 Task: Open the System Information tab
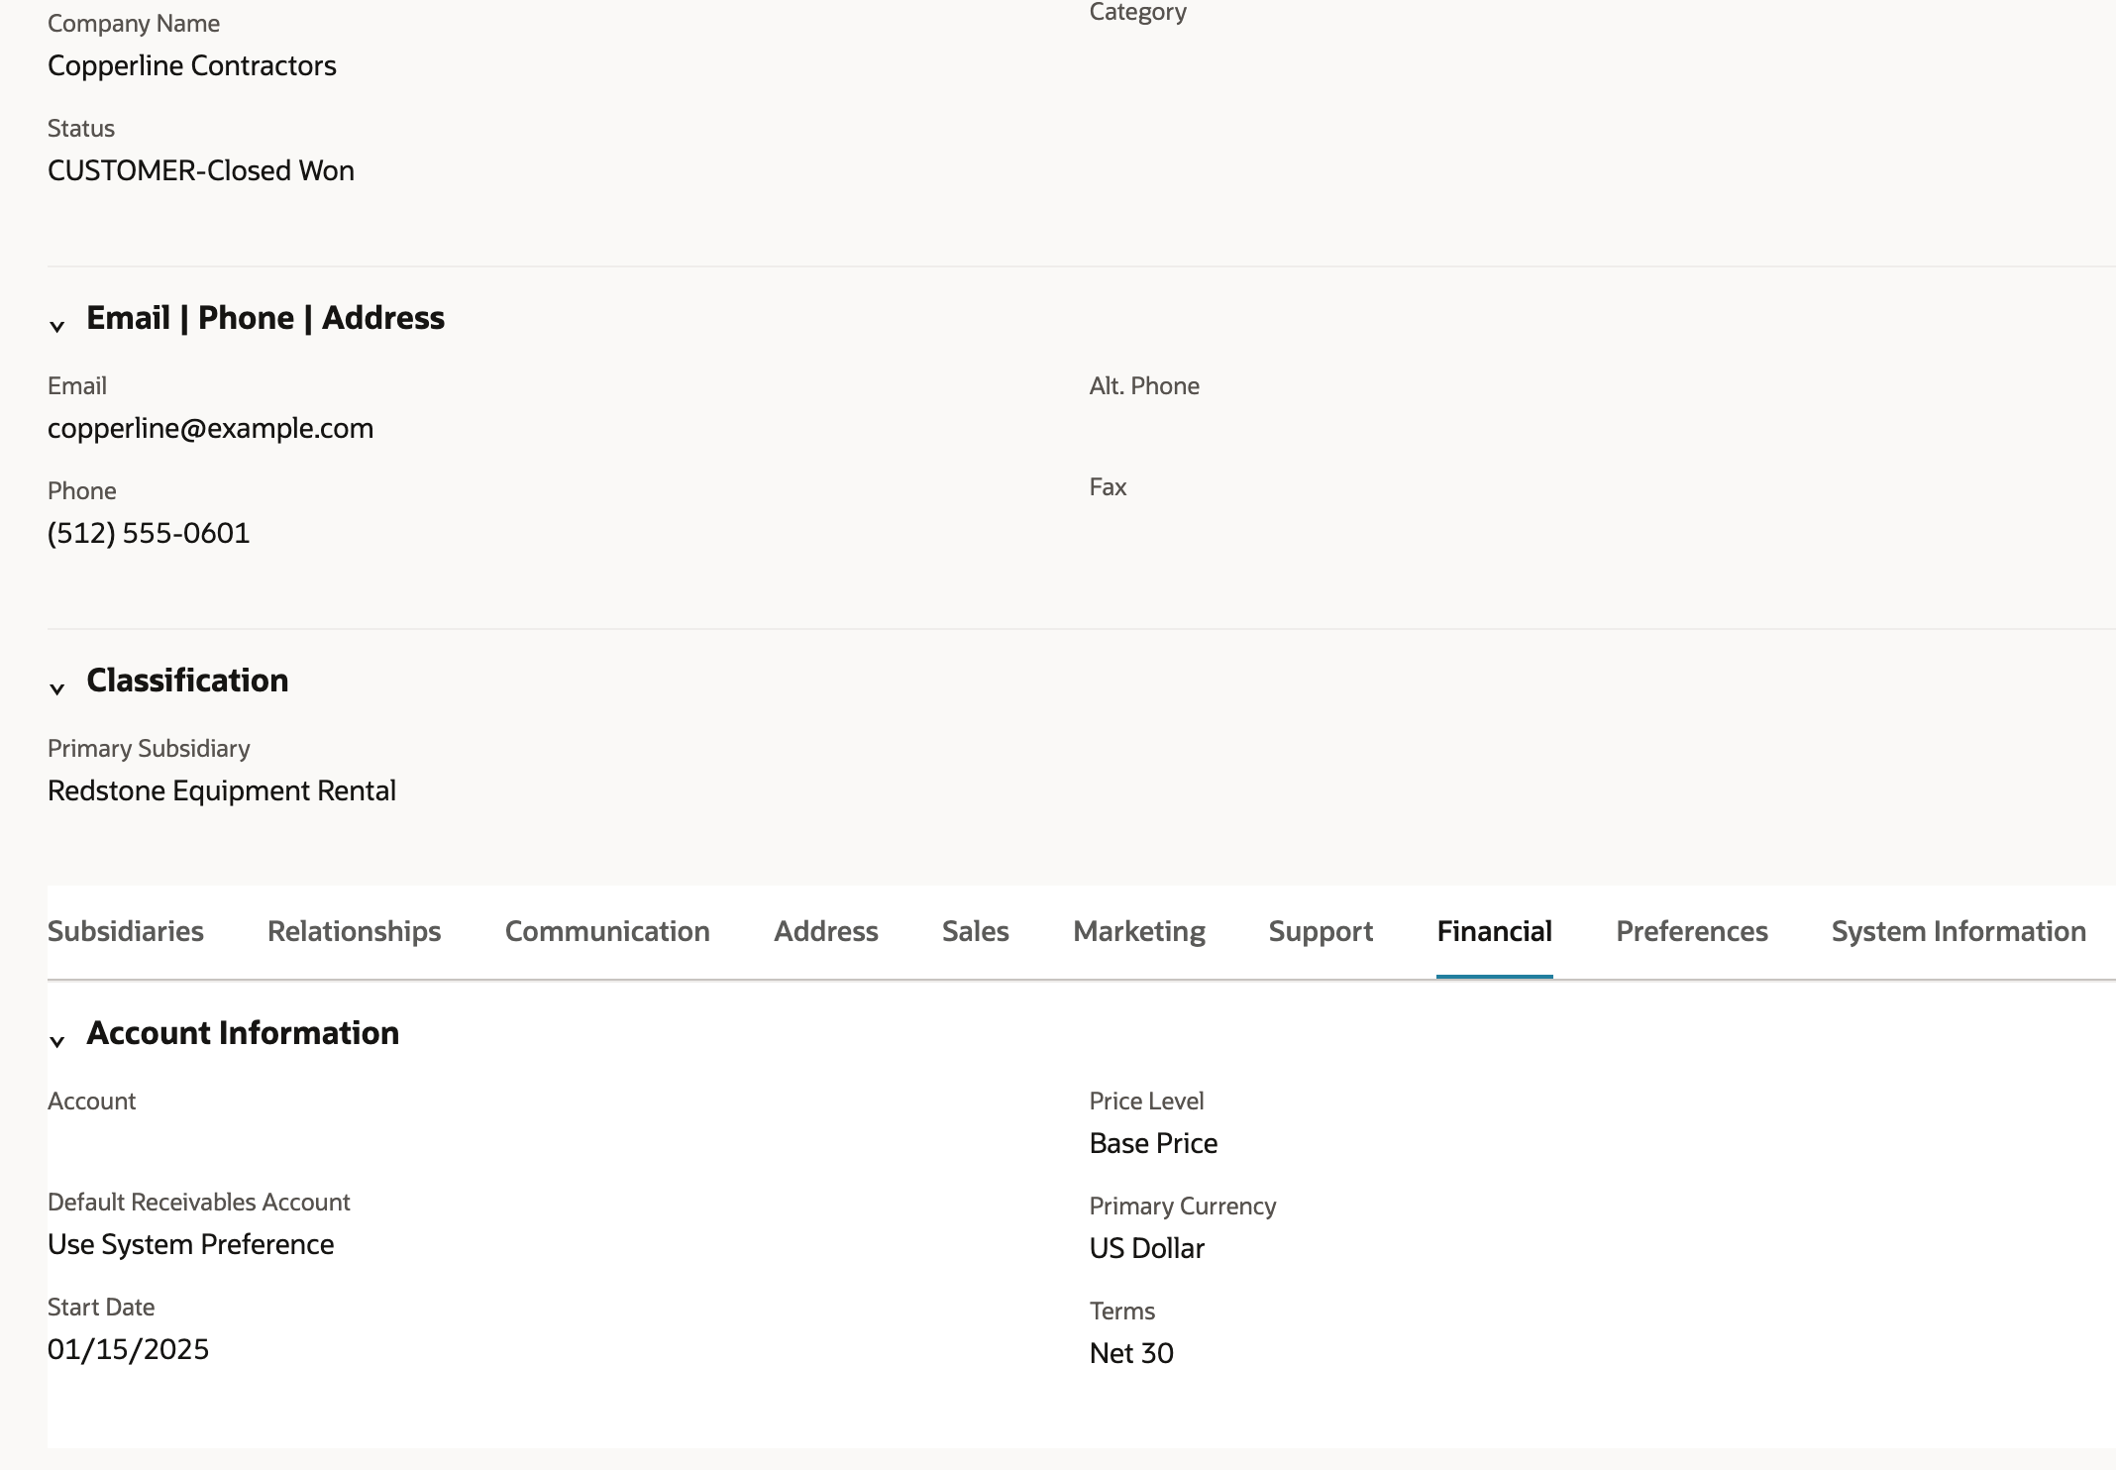coord(1958,931)
